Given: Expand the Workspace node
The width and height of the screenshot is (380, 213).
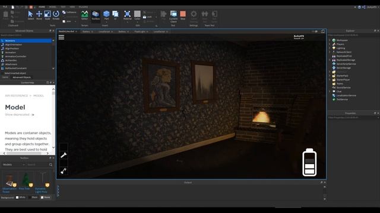Looking at the screenshot, I should 330,40.
